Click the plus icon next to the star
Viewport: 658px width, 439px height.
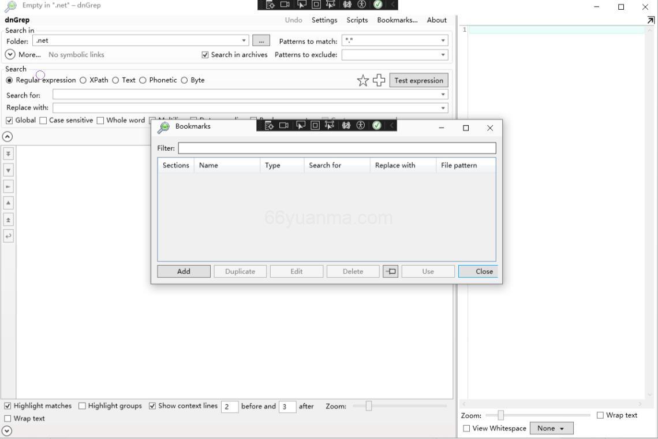pos(379,80)
